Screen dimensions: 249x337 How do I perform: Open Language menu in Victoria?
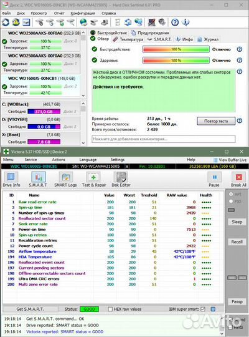click(88, 160)
